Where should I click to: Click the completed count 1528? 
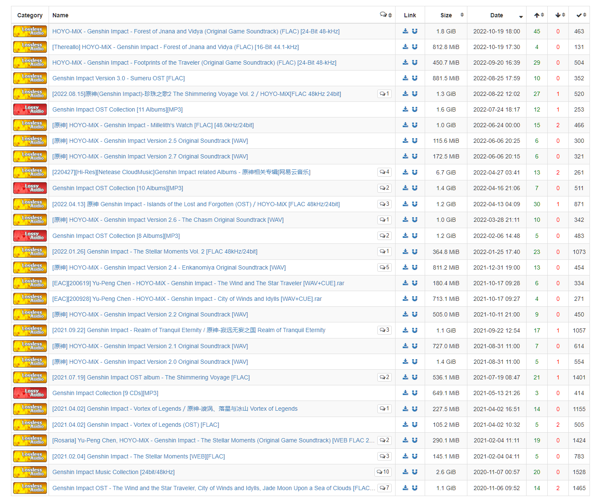579,472
